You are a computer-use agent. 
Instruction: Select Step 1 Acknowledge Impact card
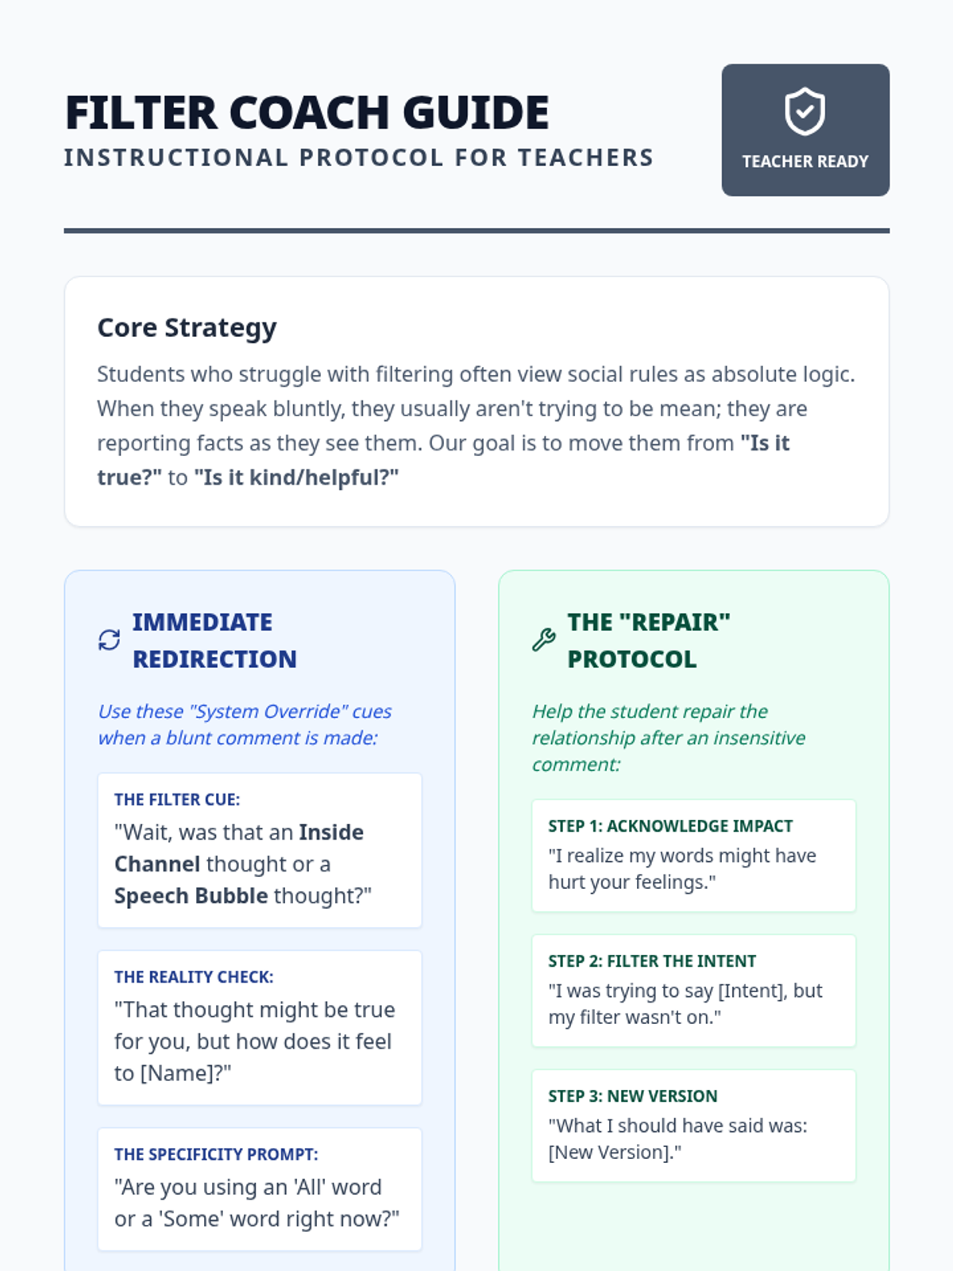(693, 856)
